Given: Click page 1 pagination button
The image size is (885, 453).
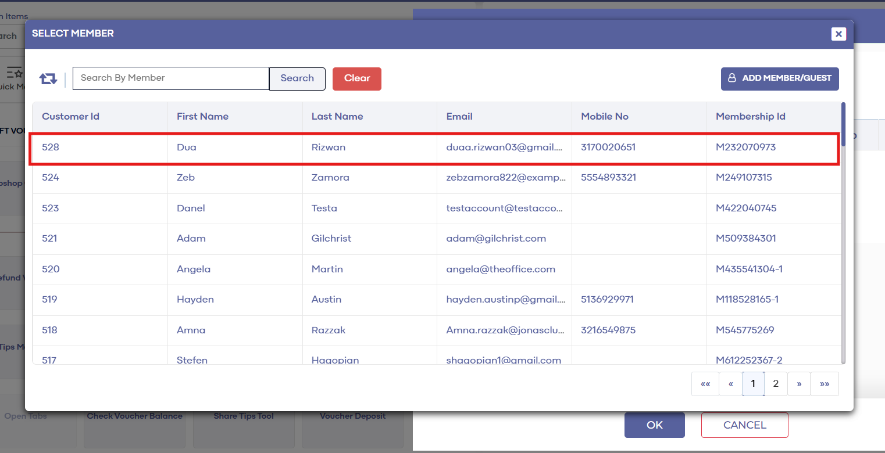Looking at the screenshot, I should (753, 384).
